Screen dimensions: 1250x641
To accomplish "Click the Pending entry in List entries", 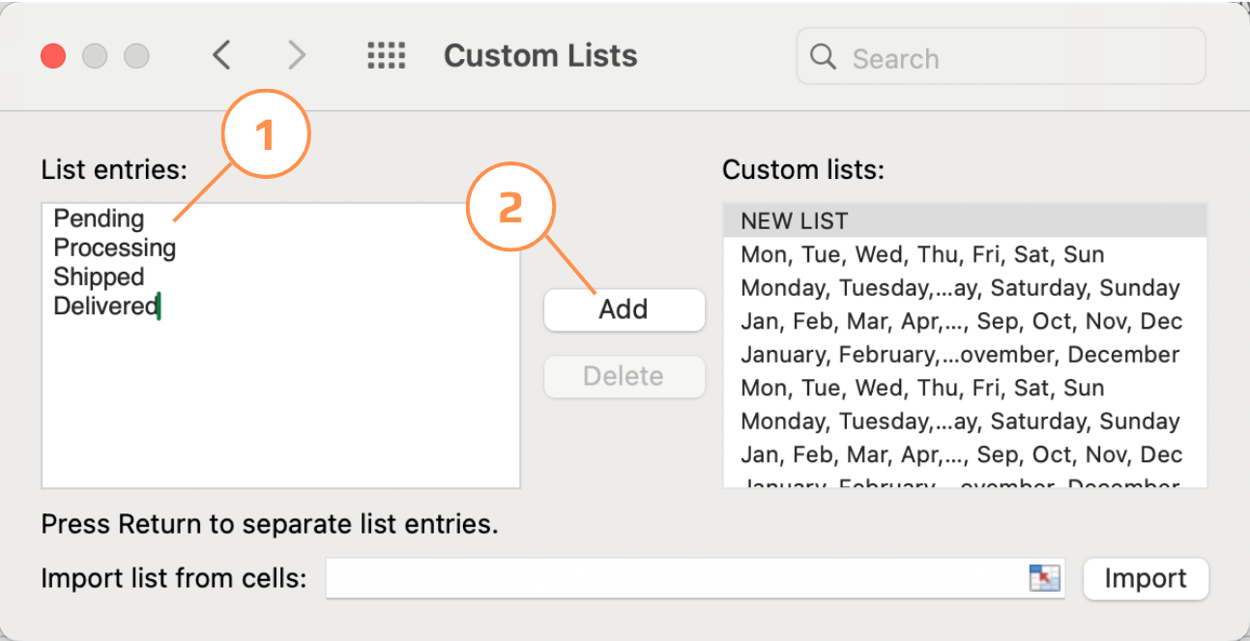I will (99, 219).
